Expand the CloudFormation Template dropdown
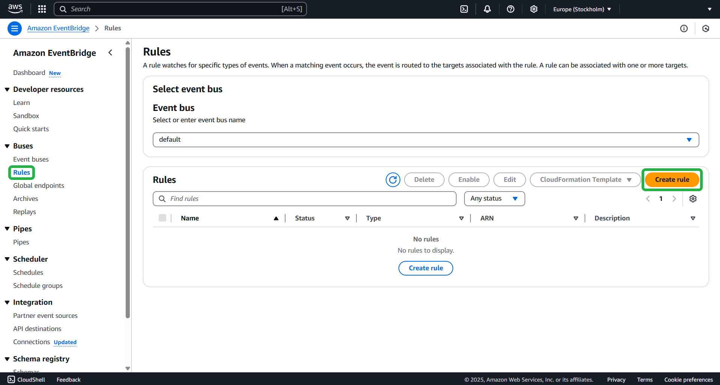This screenshot has height=385, width=720. point(585,180)
